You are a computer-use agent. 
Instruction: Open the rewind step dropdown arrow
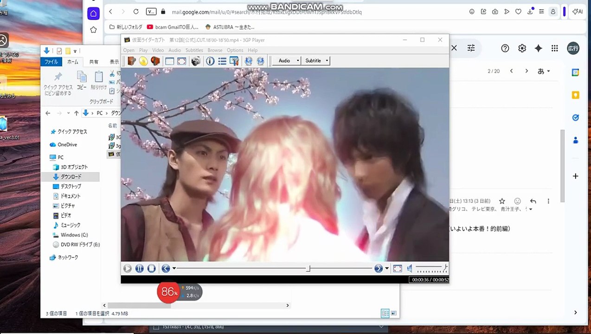click(174, 268)
